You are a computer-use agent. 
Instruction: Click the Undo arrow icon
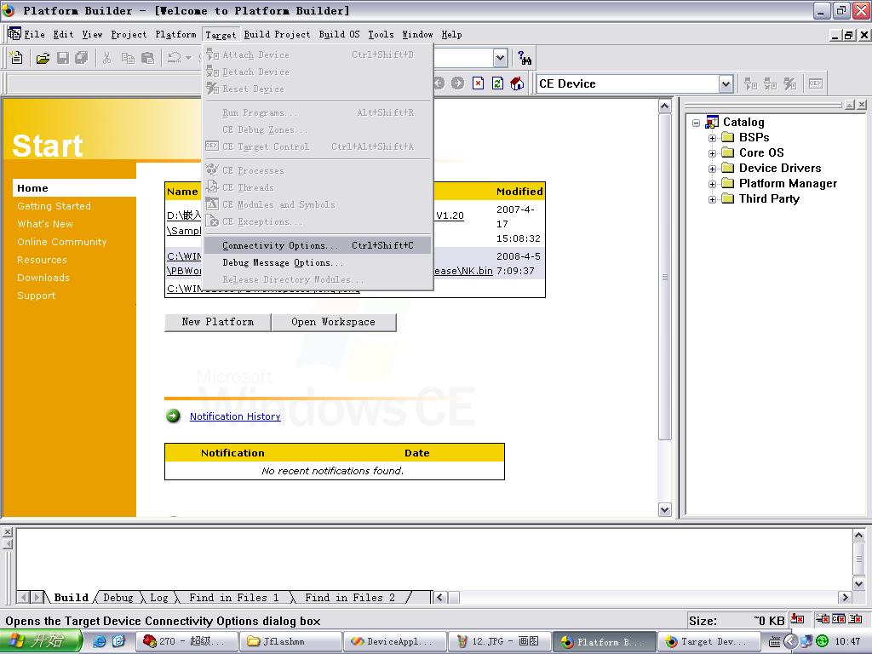click(174, 58)
